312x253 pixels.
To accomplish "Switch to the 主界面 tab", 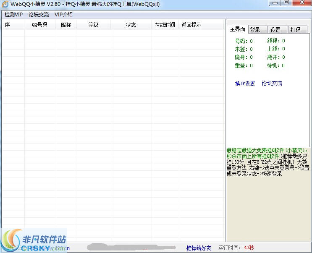I will [x=237, y=29].
